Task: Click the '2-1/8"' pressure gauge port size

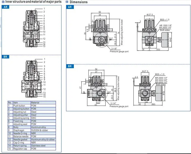Action: point(114,48)
